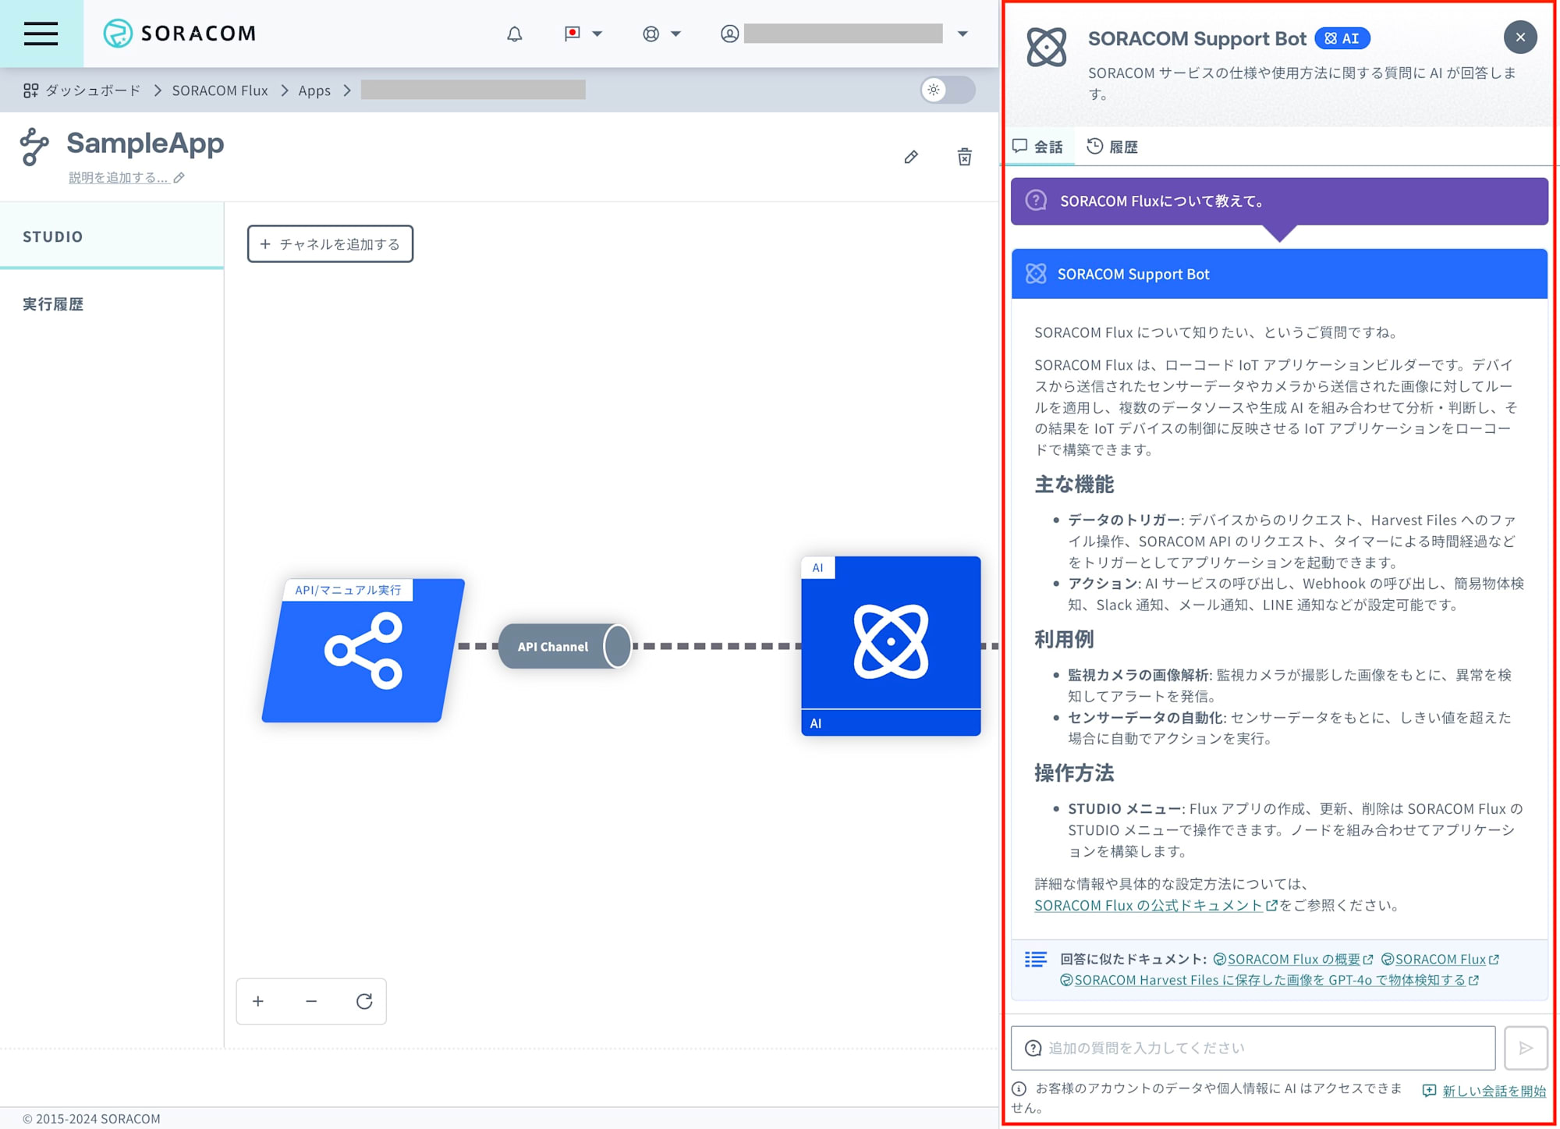
Task: Select the AI action node
Action: coord(891,645)
